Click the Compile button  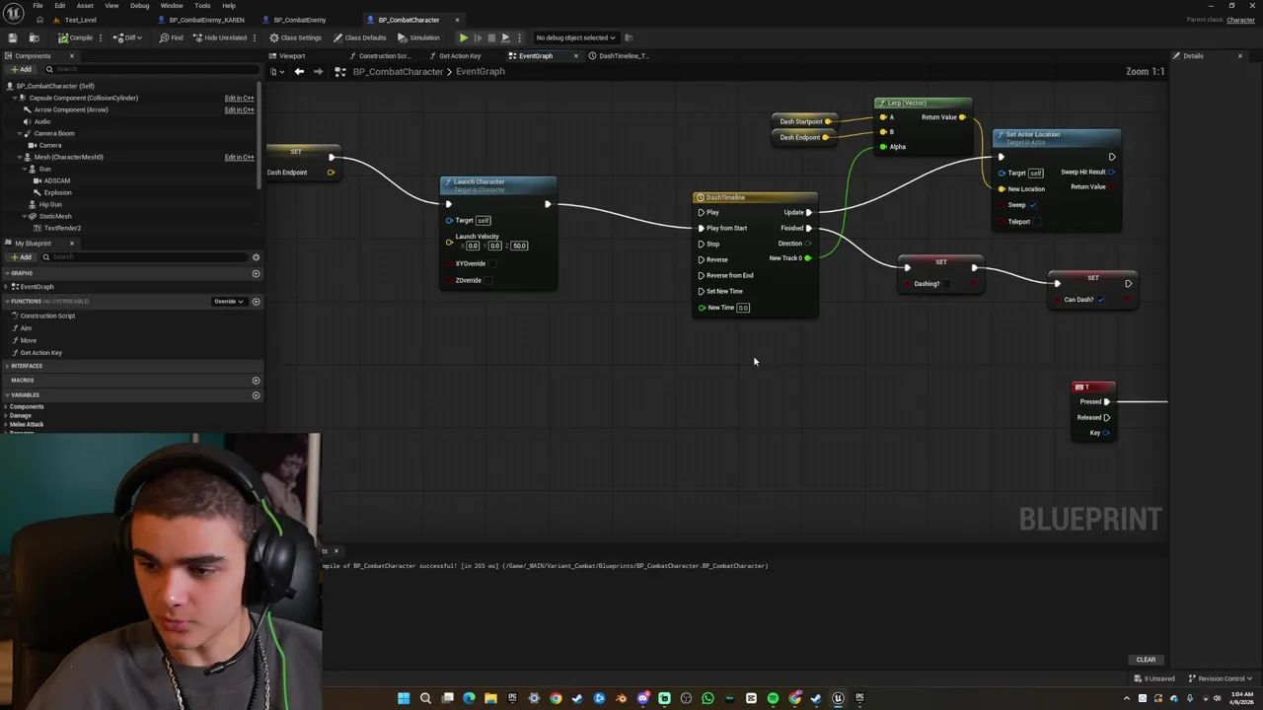(x=75, y=37)
